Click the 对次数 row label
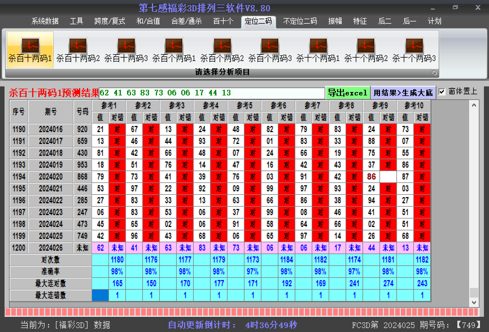 click(x=51, y=260)
